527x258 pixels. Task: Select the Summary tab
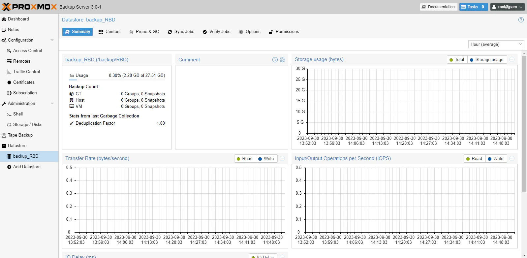77,32
